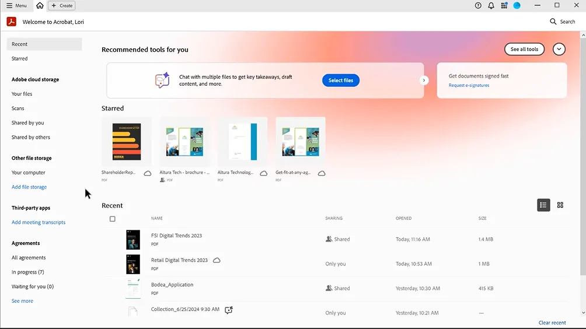Open the Get-fit-at-any-ag starred thumbnail
The width and height of the screenshot is (586, 329).
301,142
